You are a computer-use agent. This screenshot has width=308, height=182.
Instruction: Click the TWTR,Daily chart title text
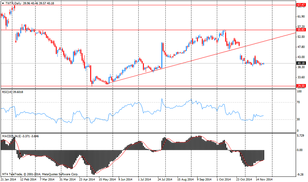point(13,3)
